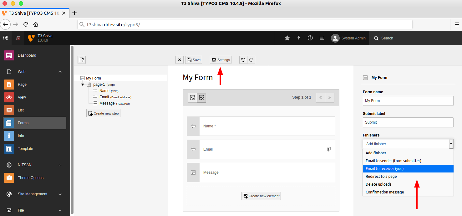Screen dimensions: 462x216
Task: Switch to preview mode view icon
Action: point(192,98)
